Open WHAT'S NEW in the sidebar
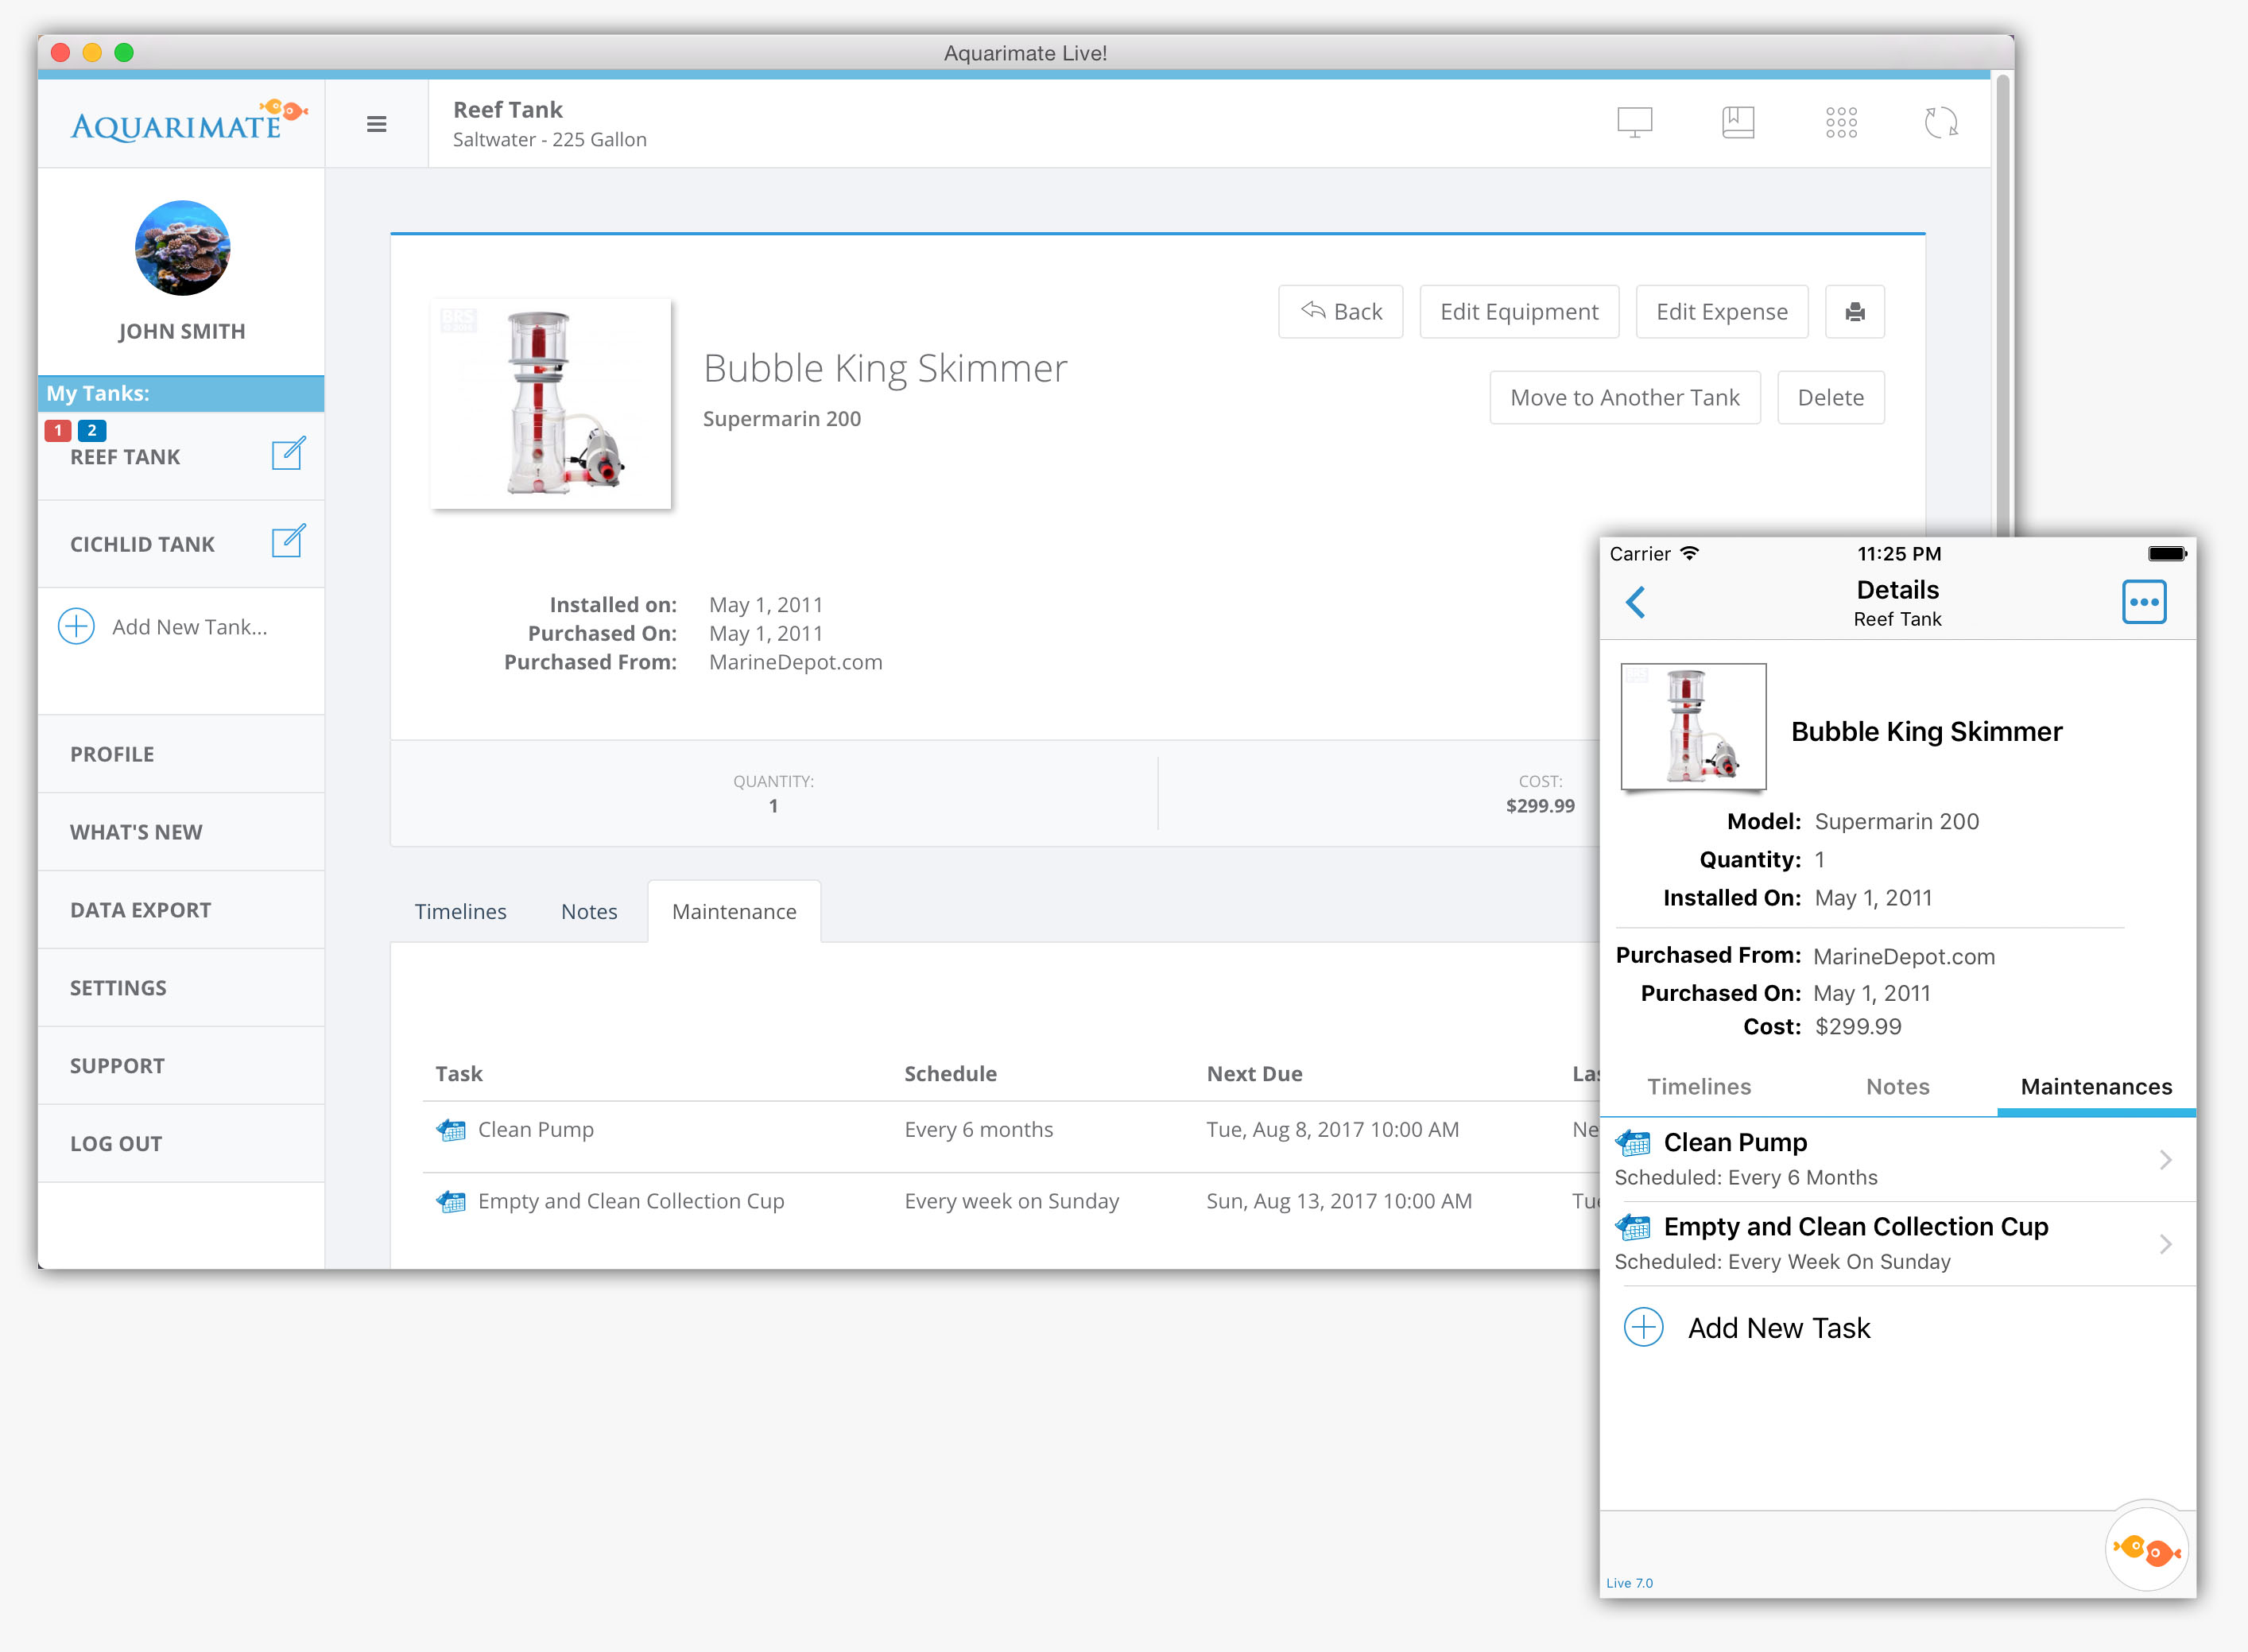The width and height of the screenshot is (2248, 1652). pyautogui.click(x=181, y=832)
